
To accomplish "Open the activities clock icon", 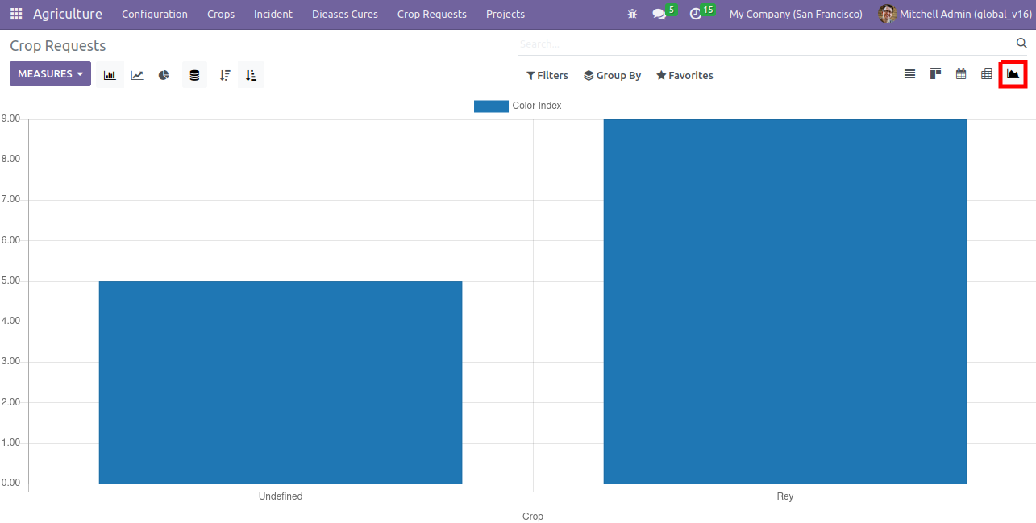I will (697, 15).
